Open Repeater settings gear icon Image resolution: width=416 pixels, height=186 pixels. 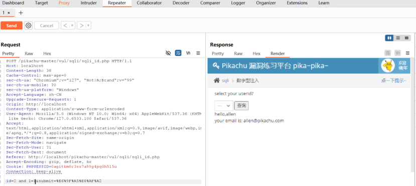pos(29,25)
